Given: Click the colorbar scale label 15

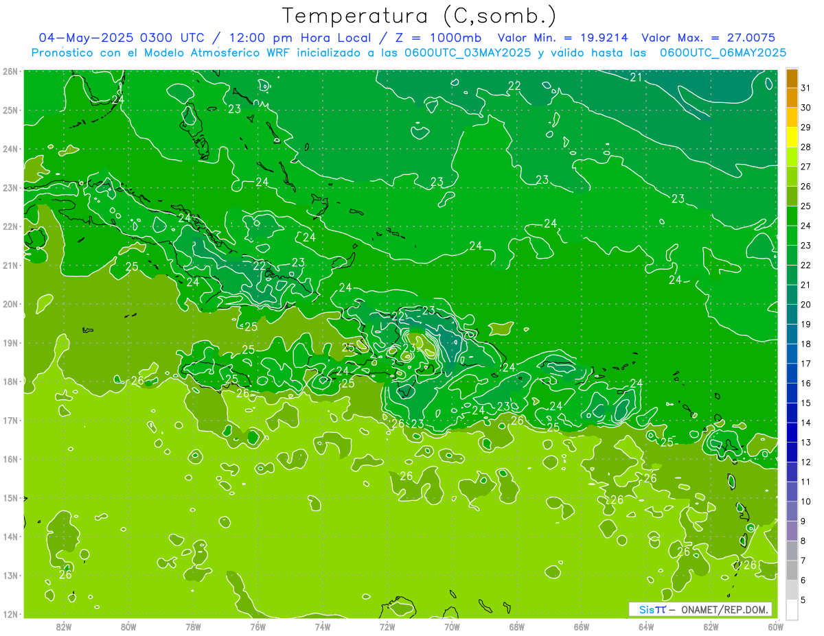Looking at the screenshot, I should [805, 403].
